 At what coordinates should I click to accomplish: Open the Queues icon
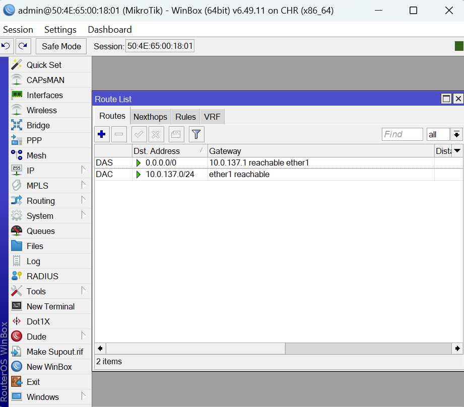[x=17, y=231]
